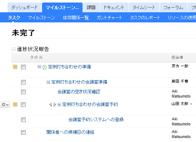Open task link 会議室の空き状況確認
The width and height of the screenshot is (196, 142).
(x=79, y=92)
